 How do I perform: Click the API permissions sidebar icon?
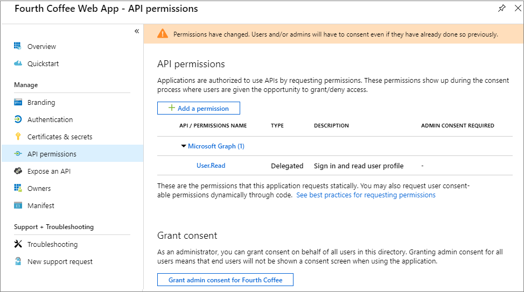18,153
